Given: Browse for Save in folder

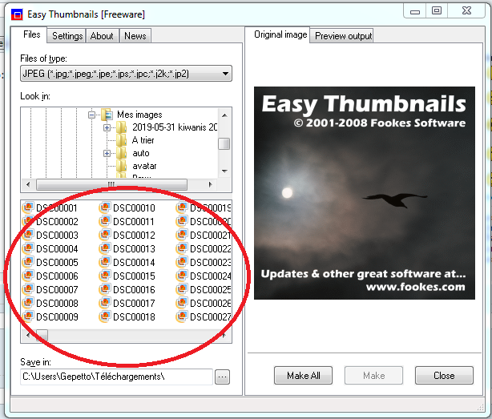Looking at the screenshot, I should (x=222, y=377).
